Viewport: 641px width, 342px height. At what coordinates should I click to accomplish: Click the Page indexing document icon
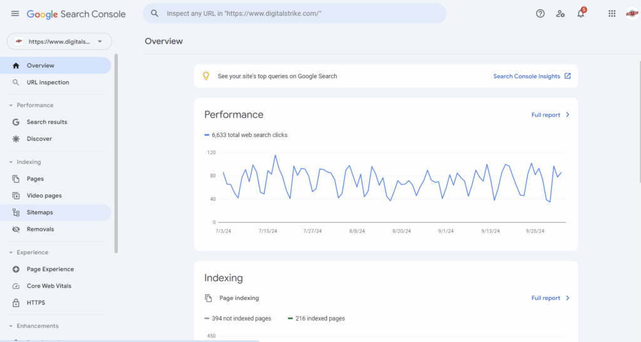tap(208, 298)
